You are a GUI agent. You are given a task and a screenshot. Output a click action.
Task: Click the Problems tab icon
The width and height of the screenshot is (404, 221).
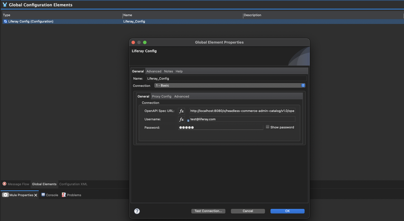64,195
